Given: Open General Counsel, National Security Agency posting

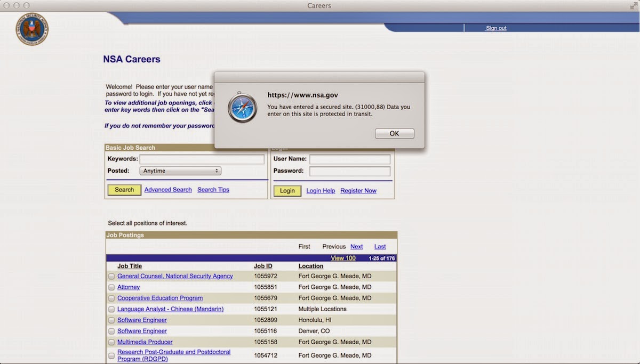Looking at the screenshot, I should (175, 276).
